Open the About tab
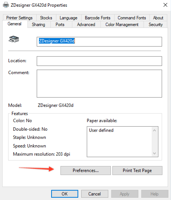Image resolution: width=171 pixels, height=200 pixels. [158, 18]
